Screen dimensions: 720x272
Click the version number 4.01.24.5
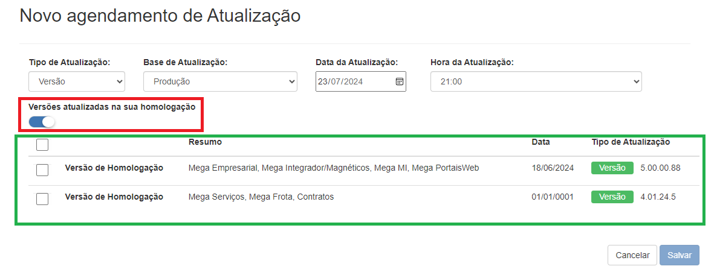coord(658,197)
